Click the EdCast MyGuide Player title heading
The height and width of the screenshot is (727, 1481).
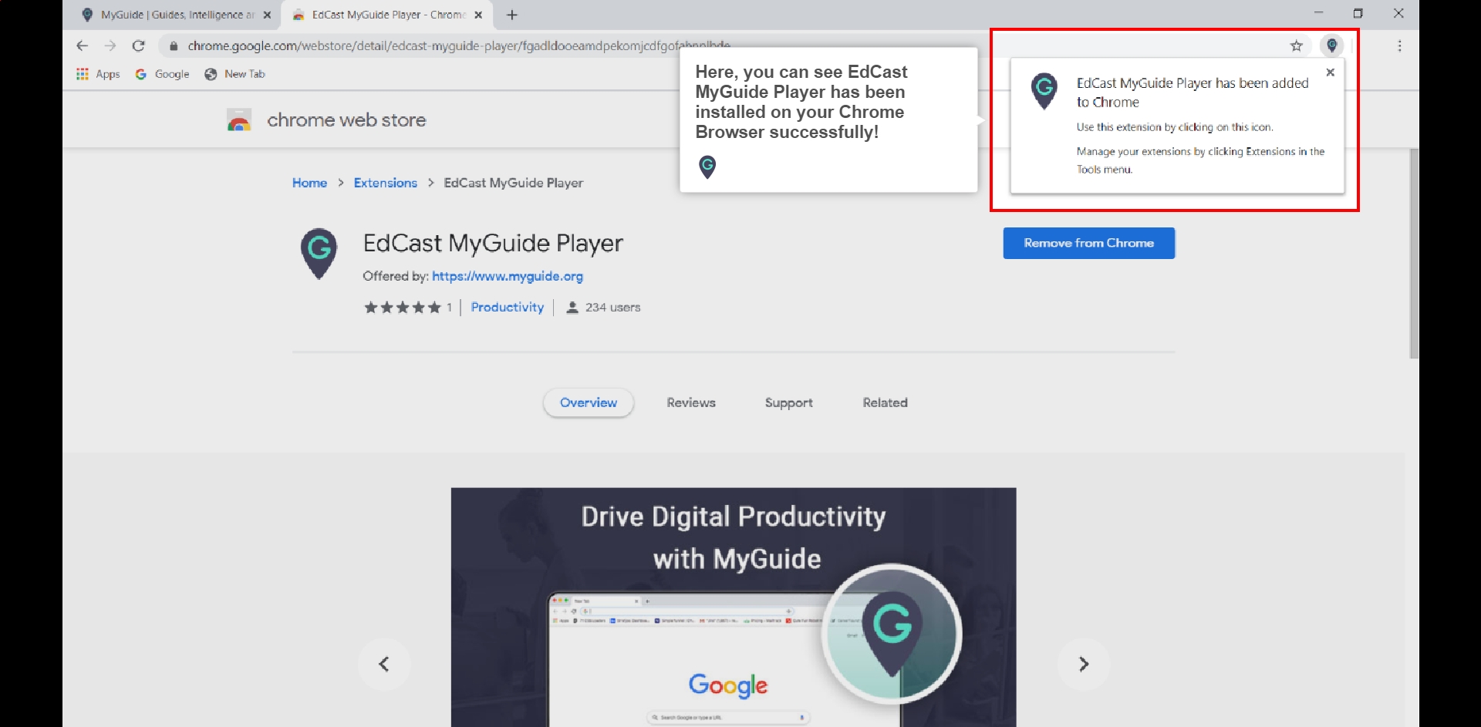point(493,244)
